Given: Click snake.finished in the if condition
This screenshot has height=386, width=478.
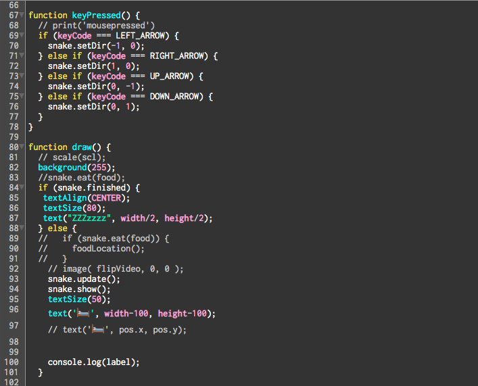Looking at the screenshot, I should click(91, 187).
